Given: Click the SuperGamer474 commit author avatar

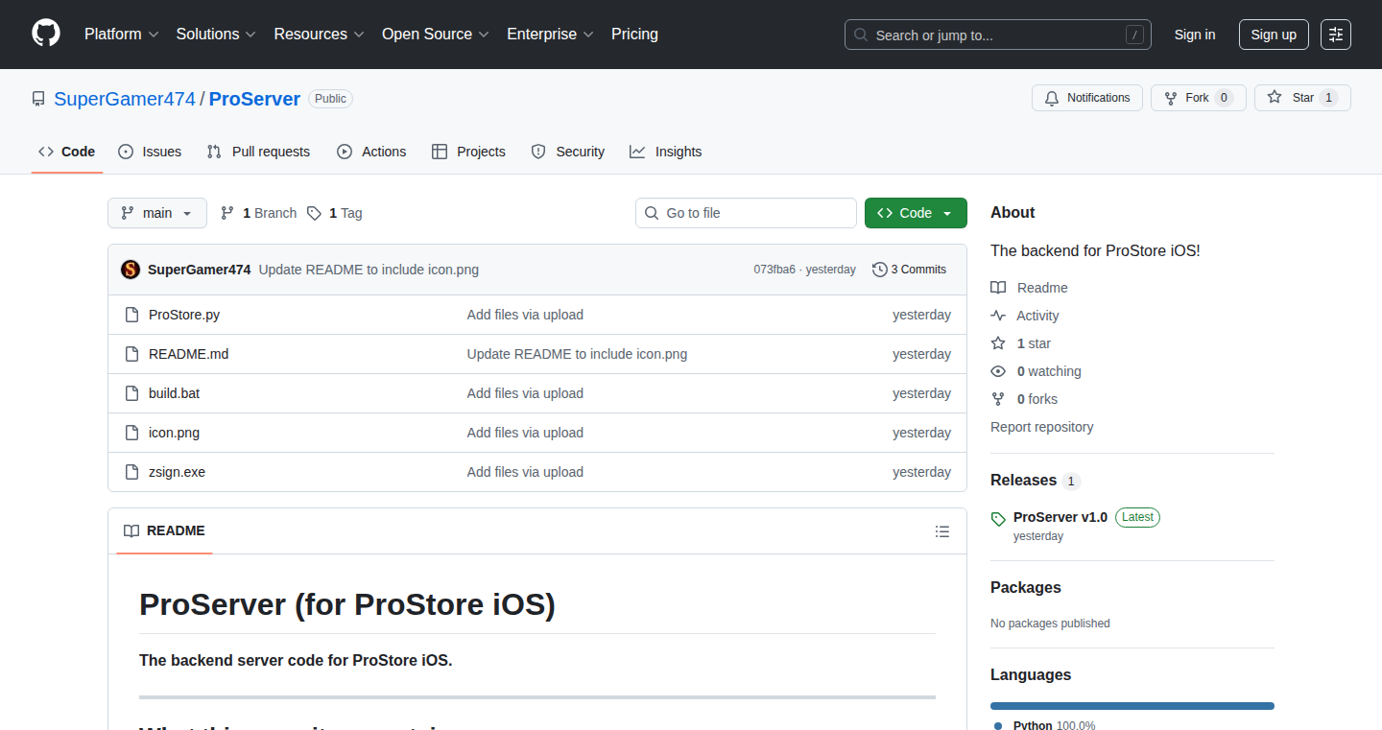Looking at the screenshot, I should 131,270.
